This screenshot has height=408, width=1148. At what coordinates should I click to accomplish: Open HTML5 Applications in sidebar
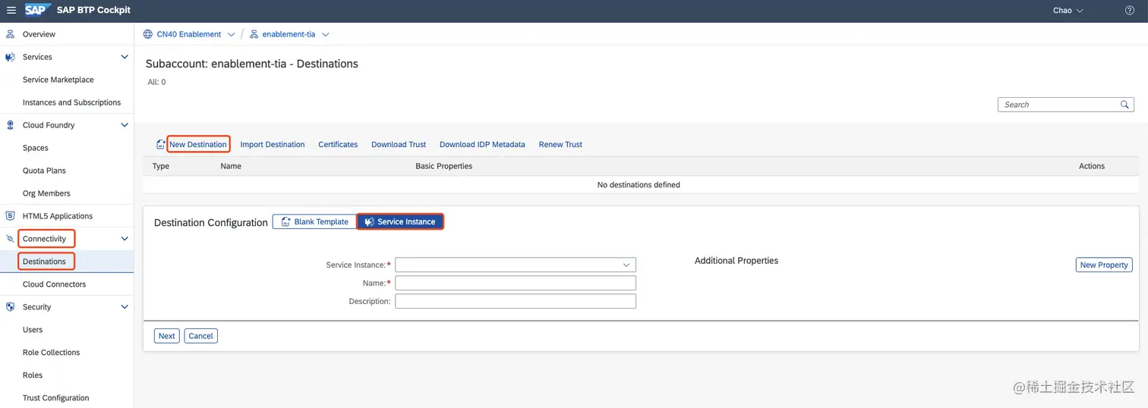click(58, 216)
